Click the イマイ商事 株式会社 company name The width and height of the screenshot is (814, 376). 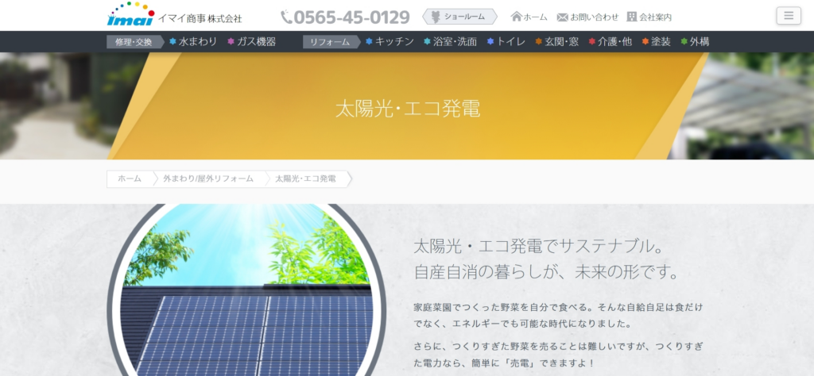tap(200, 18)
